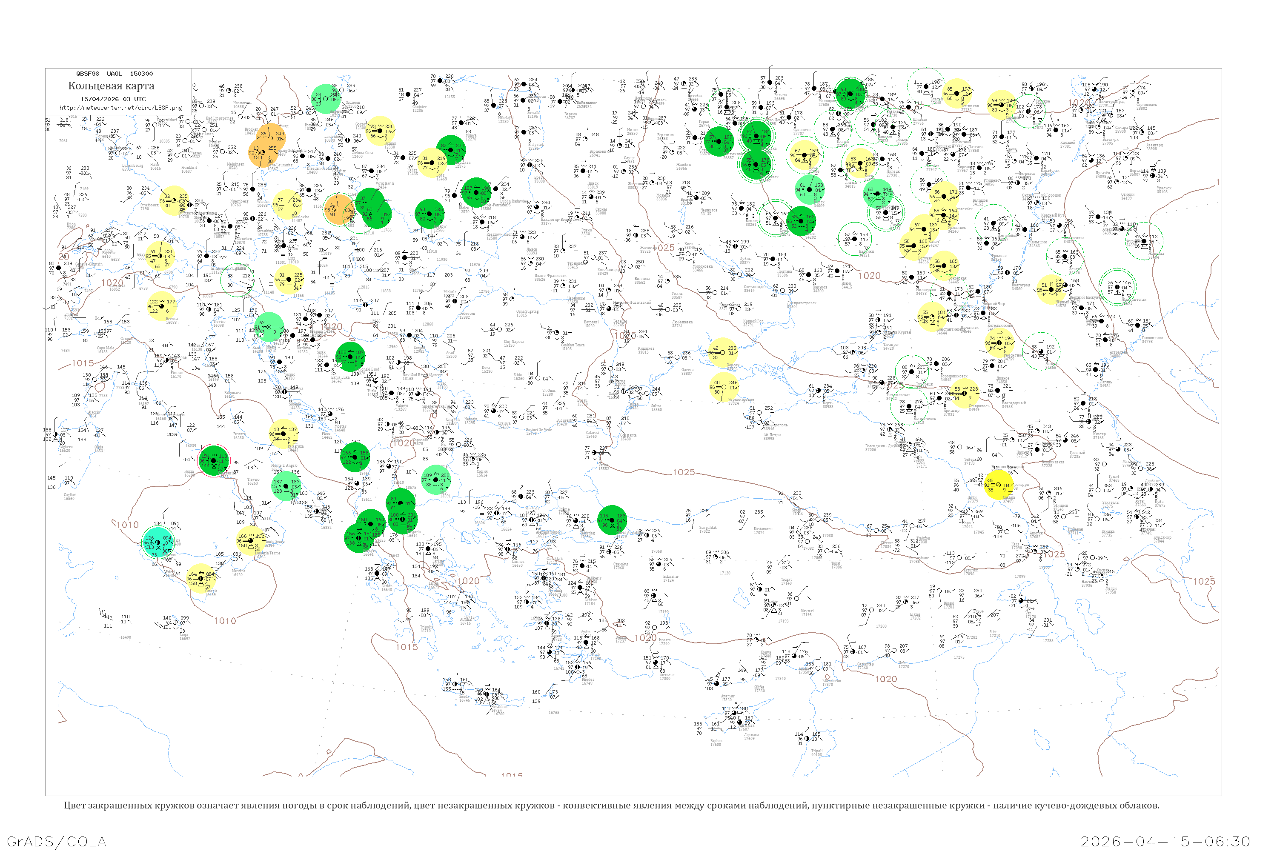
Task: Click the GrADS/COLA label at bottom left
Action: (x=57, y=841)
